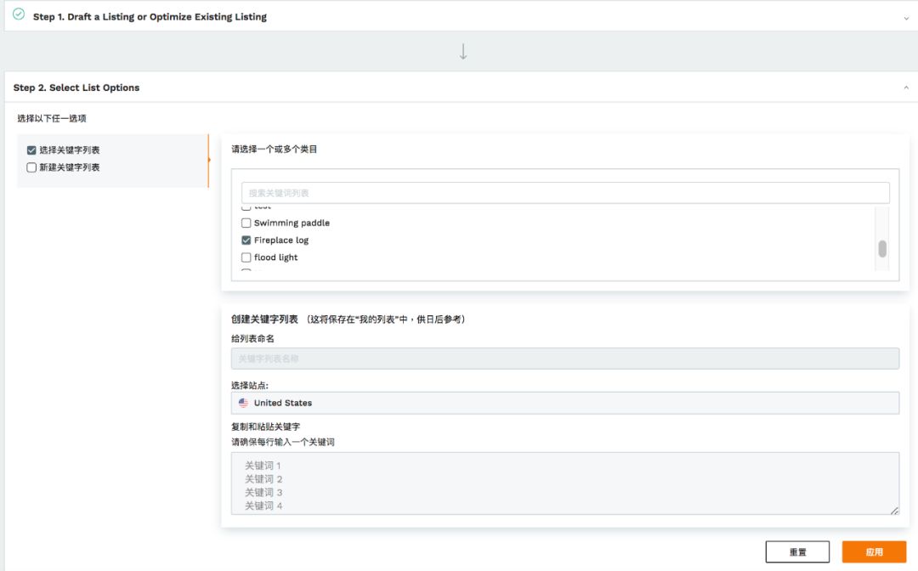Uncheck the Fireplace log list checkbox
The image size is (918, 571).
click(x=246, y=240)
